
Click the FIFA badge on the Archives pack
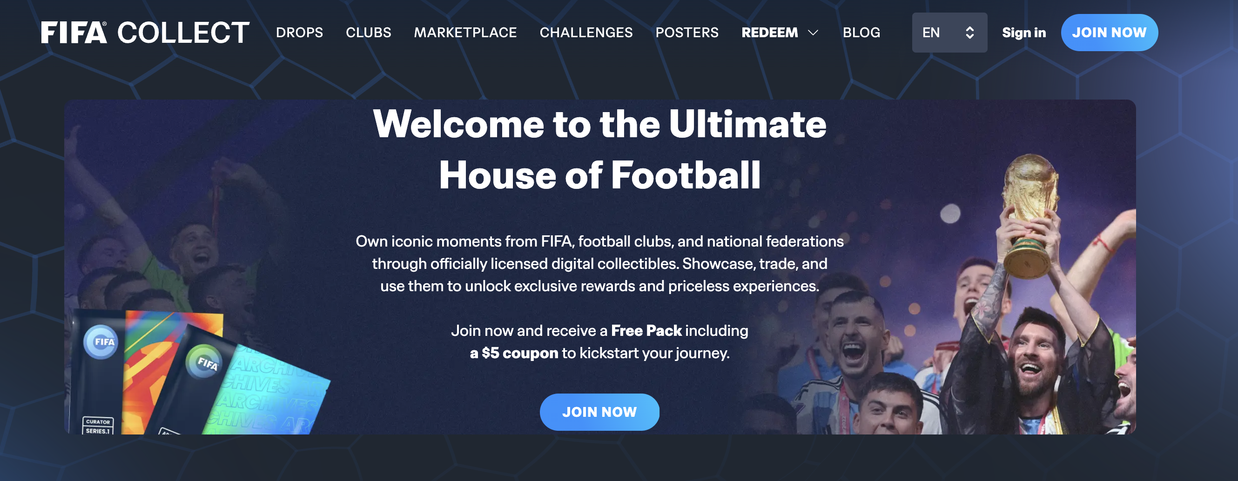[x=205, y=362]
